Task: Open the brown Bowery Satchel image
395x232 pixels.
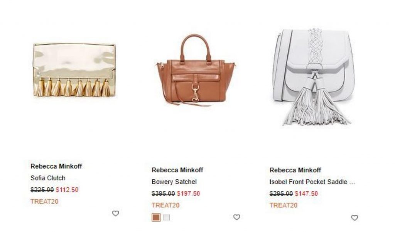Action: pos(196,70)
